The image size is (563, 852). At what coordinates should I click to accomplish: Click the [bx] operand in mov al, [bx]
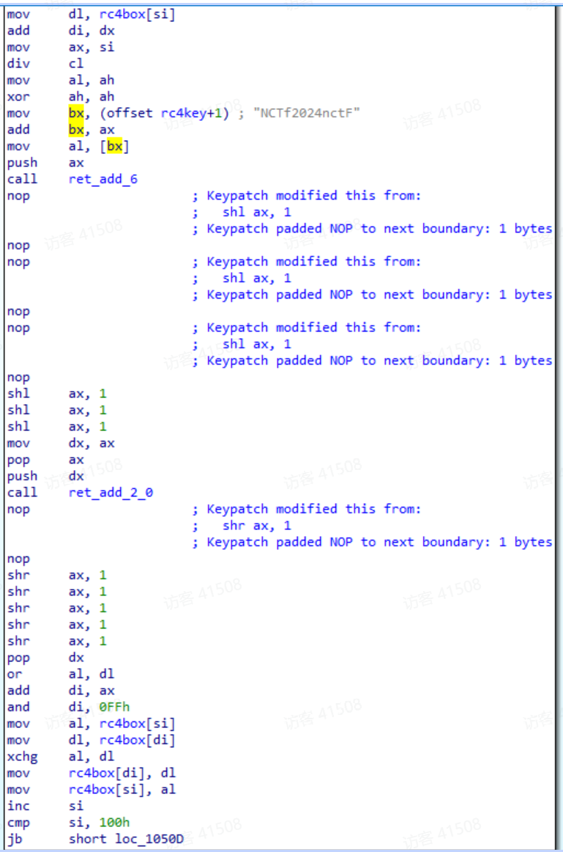coord(113,146)
